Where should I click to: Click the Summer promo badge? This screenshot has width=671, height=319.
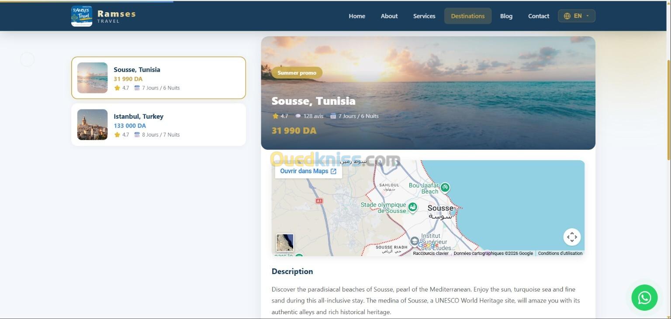(x=297, y=73)
